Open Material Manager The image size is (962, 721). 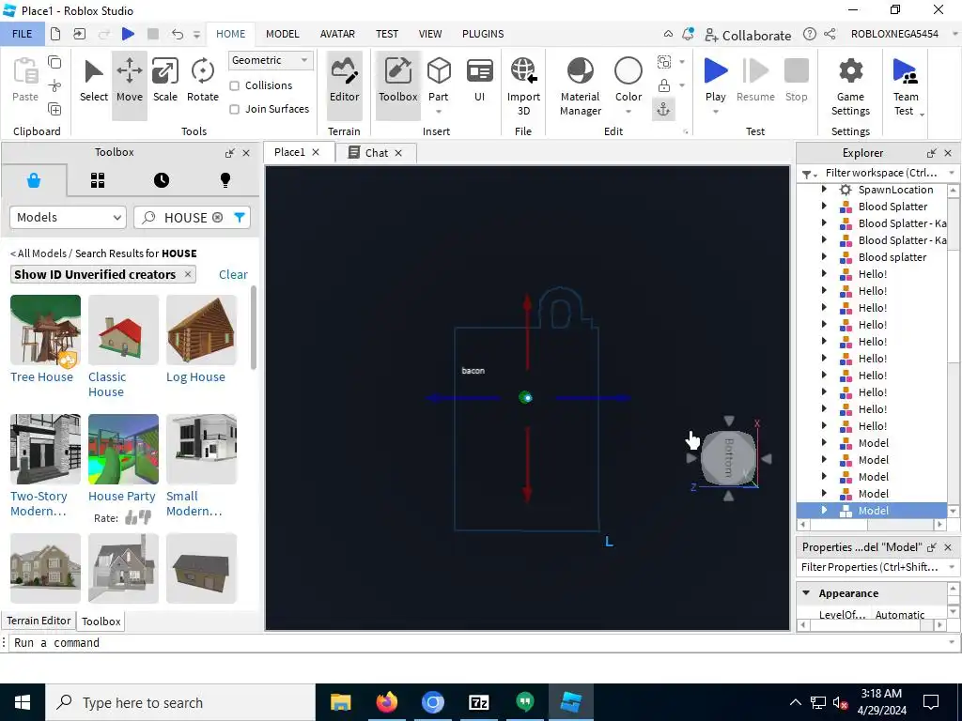tap(581, 86)
